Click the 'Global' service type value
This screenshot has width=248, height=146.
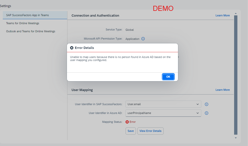(x=130, y=30)
